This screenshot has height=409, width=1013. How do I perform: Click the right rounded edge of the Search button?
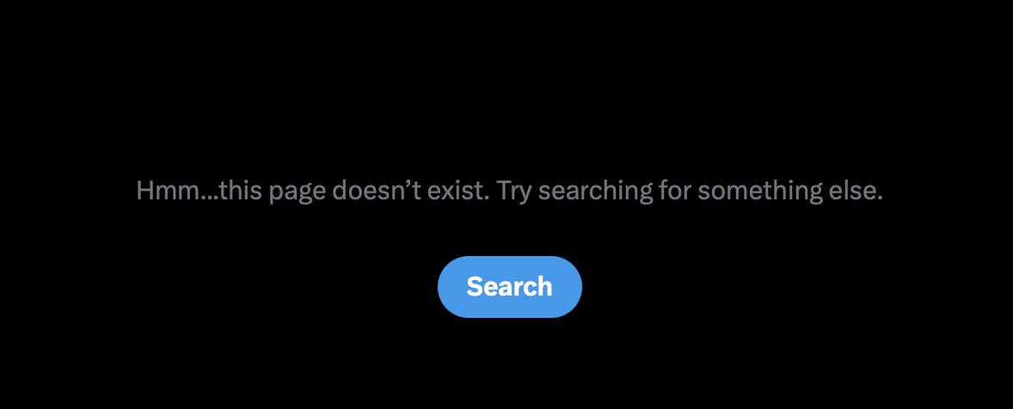click(x=573, y=287)
